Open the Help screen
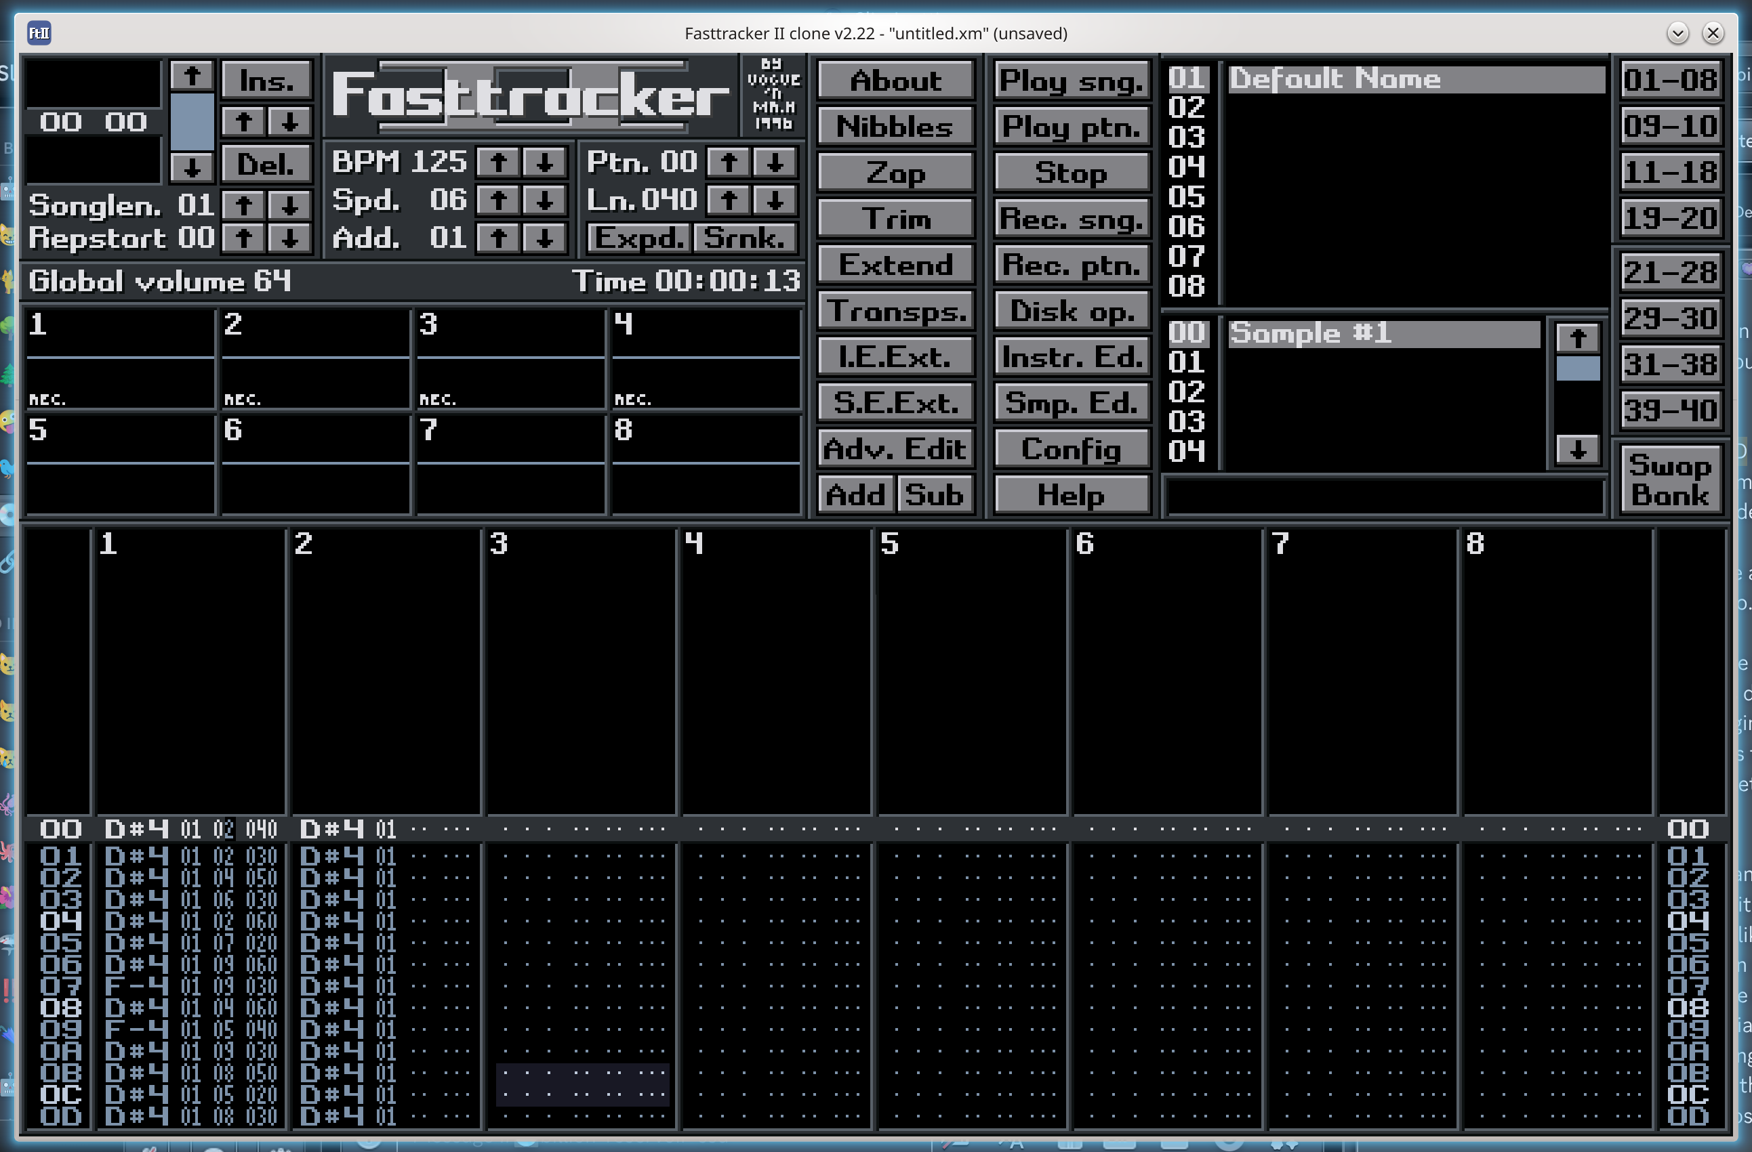The image size is (1752, 1152). click(1072, 495)
